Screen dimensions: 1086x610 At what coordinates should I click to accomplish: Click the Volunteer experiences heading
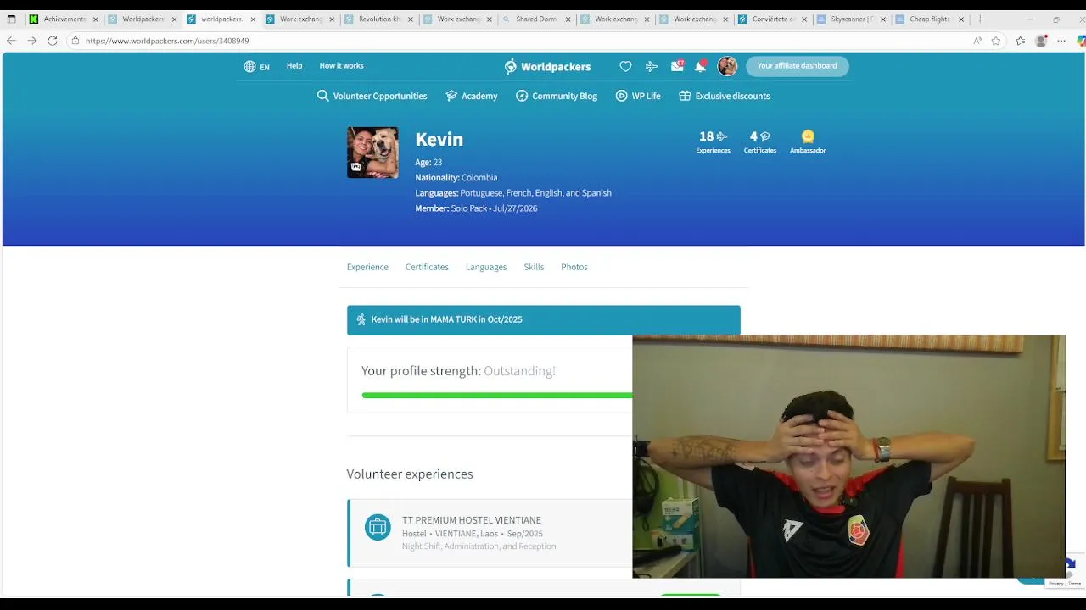click(410, 474)
